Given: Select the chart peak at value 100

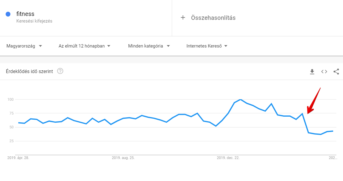Looking at the screenshot, I should (x=240, y=100).
